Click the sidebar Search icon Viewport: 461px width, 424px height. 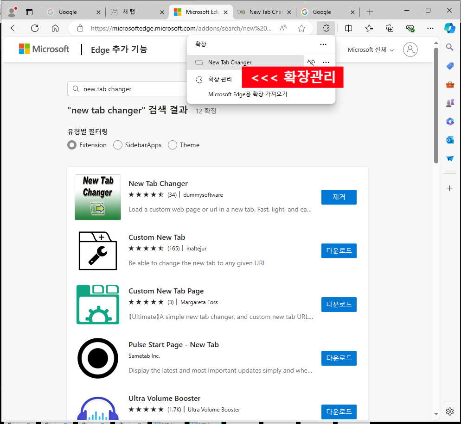(x=449, y=47)
